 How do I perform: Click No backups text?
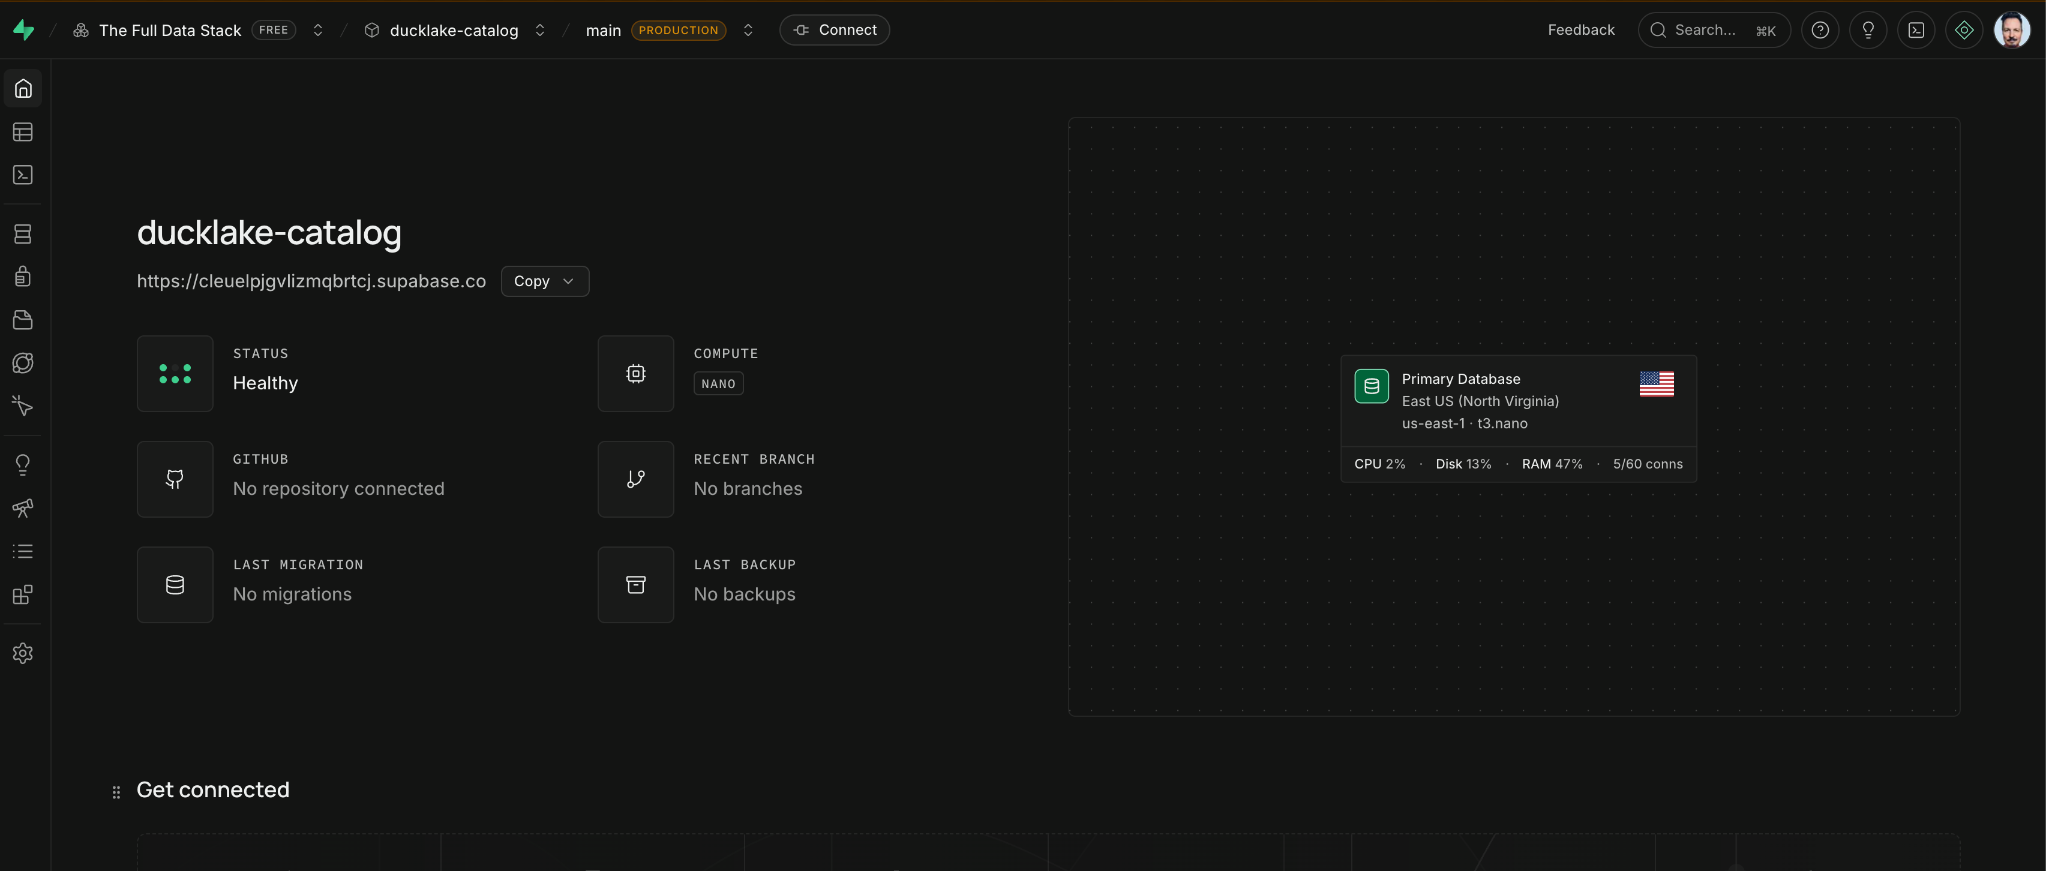pos(745,594)
